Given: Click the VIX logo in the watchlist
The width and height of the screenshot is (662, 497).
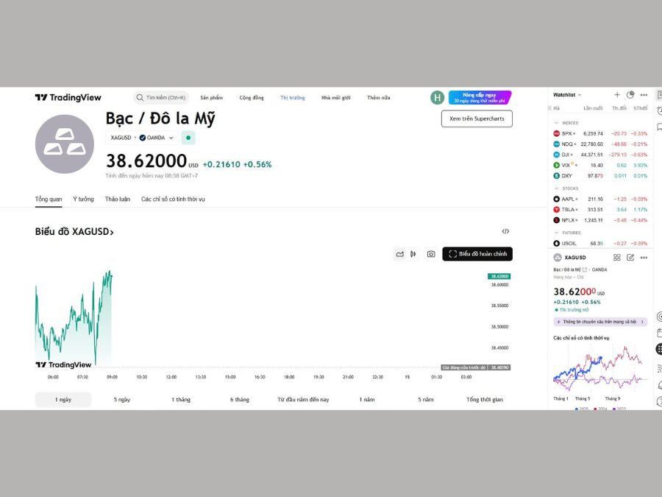Looking at the screenshot, I should tap(557, 165).
